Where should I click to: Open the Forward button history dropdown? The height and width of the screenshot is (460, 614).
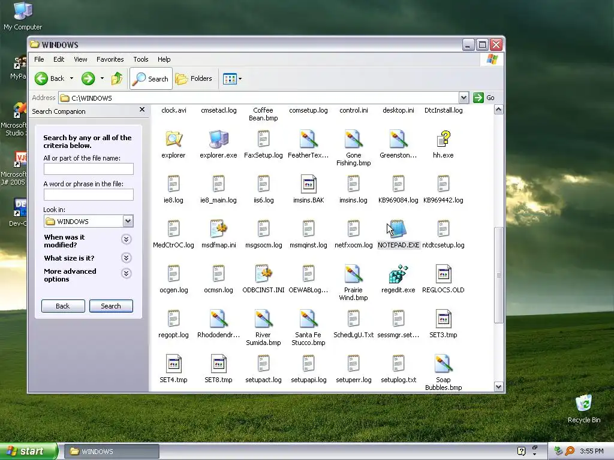click(102, 78)
